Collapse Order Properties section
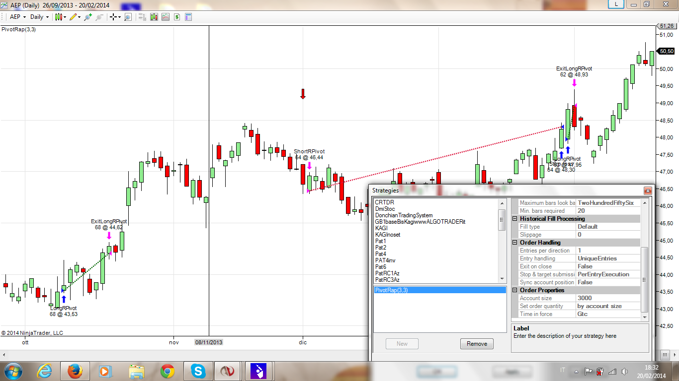The height and width of the screenshot is (381, 679). [515, 290]
